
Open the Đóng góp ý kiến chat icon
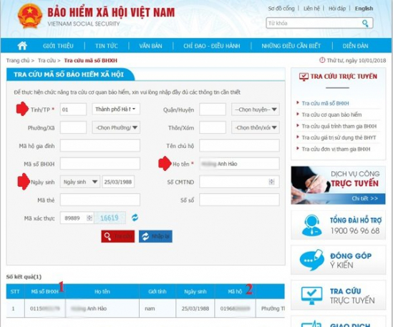311,260
